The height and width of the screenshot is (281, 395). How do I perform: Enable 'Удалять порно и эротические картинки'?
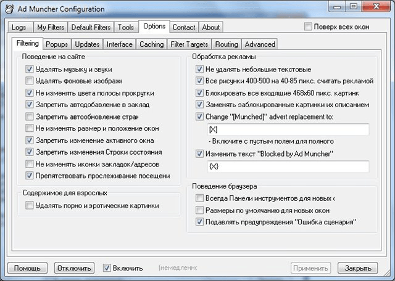coord(29,205)
